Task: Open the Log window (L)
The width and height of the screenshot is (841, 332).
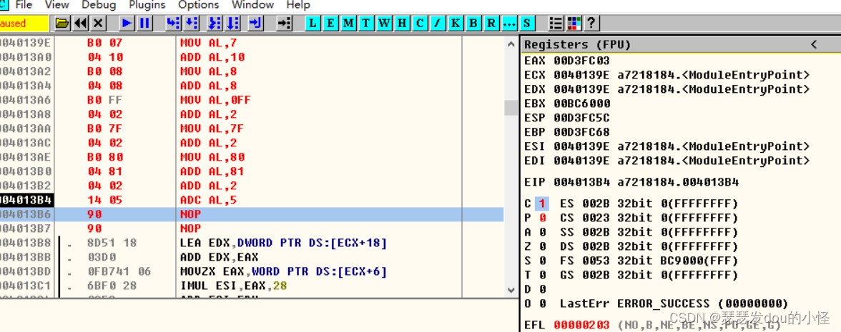Action: (x=313, y=23)
